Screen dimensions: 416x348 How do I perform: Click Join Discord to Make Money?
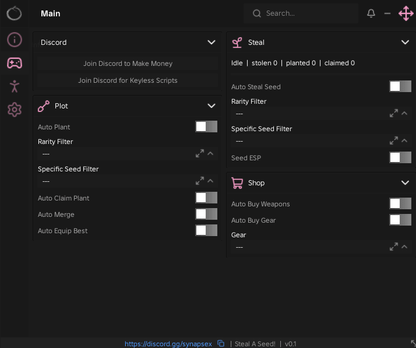[x=128, y=64]
